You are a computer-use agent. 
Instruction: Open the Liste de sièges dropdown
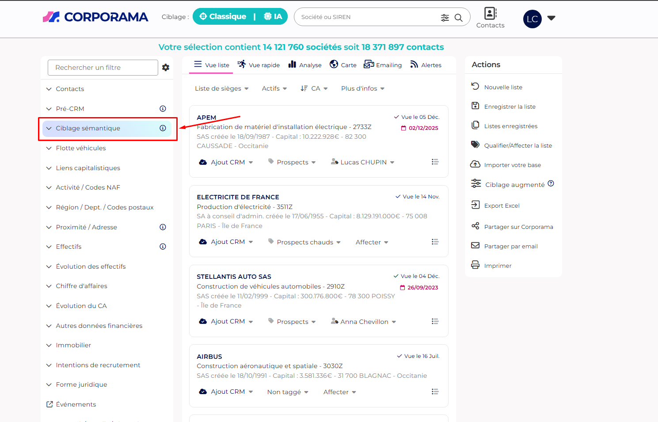coord(221,88)
